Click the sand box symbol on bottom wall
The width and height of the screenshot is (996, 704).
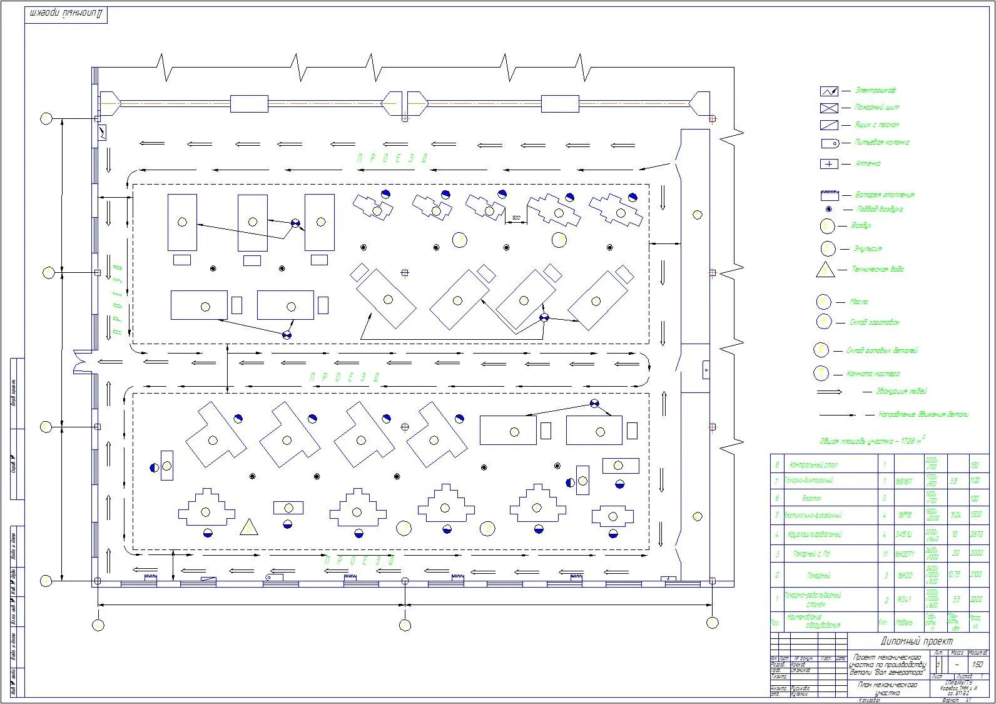[208, 578]
